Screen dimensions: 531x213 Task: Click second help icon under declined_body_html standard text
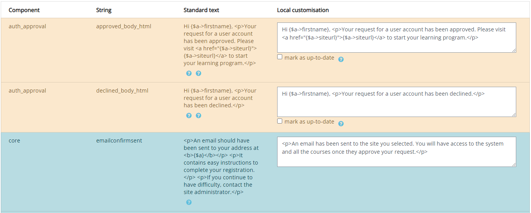point(198,115)
